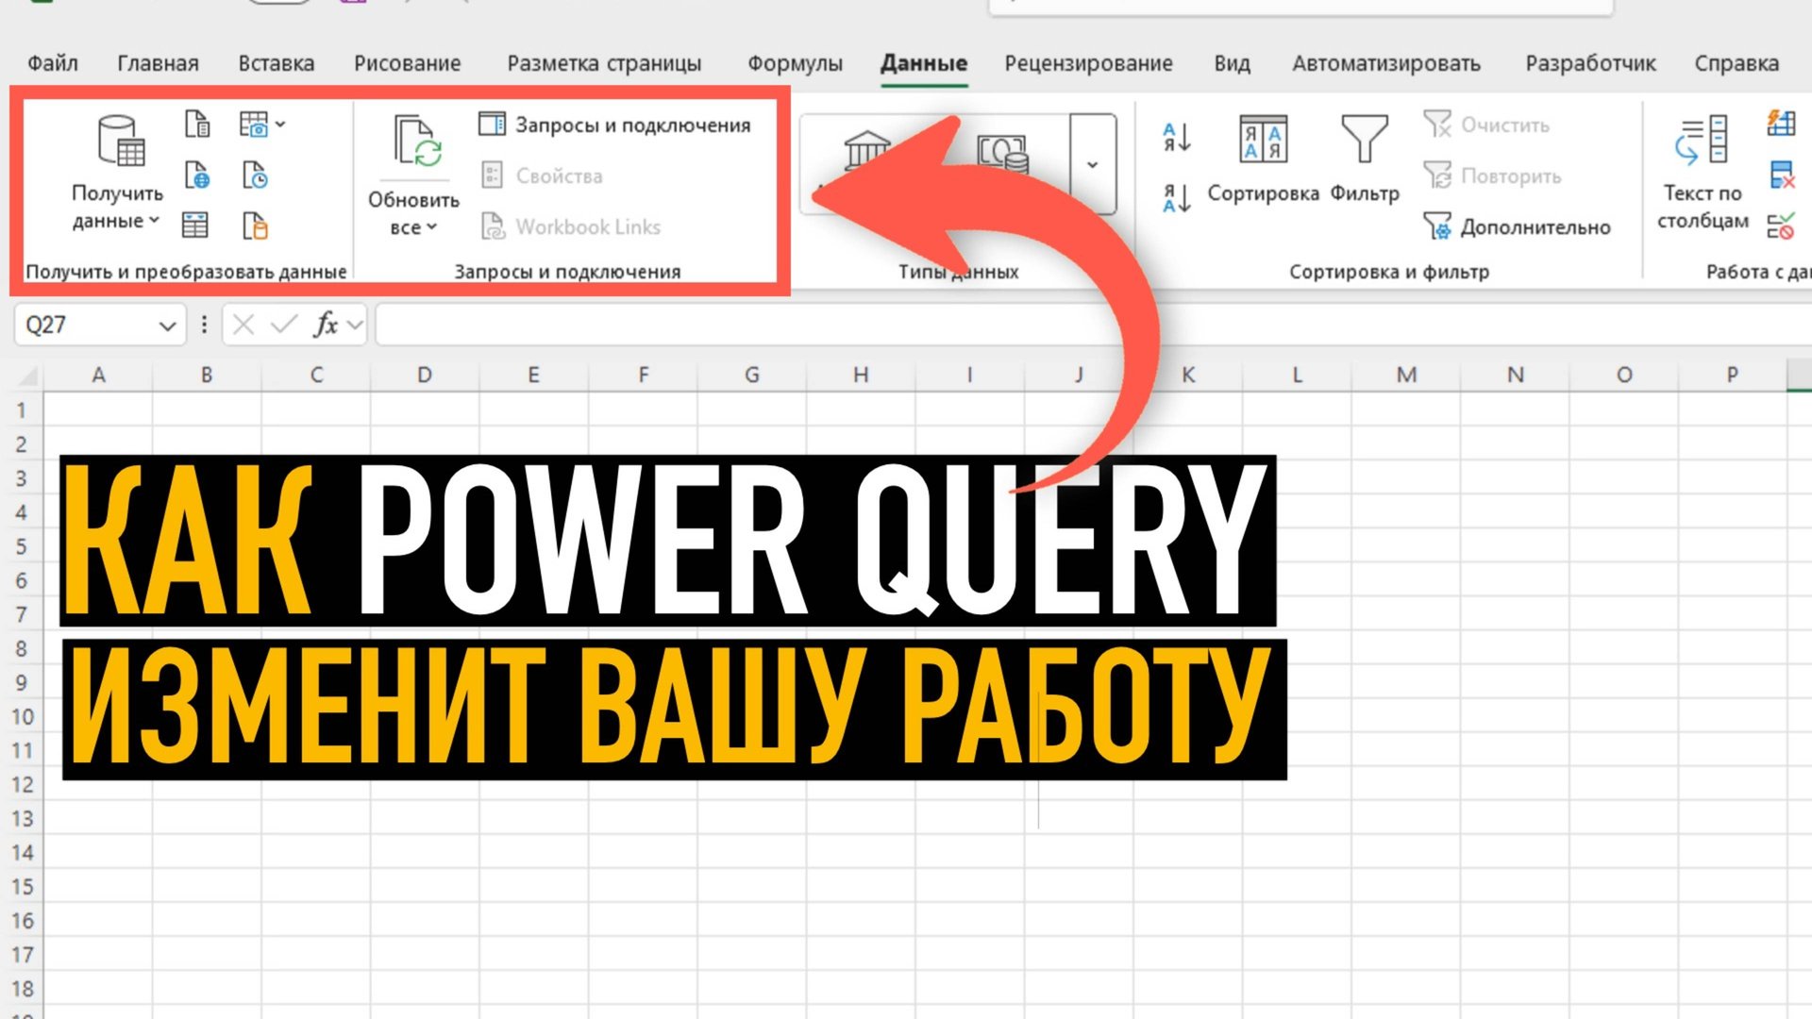Screen dimensions: 1812x1019
Task: Click the Existing Connections icon
Action: 255,226
